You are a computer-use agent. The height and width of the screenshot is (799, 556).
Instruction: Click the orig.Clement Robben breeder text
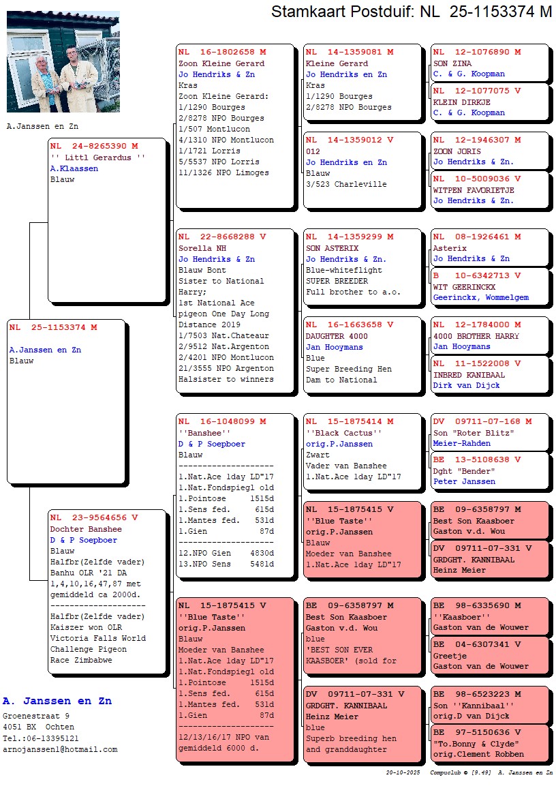[478, 754]
